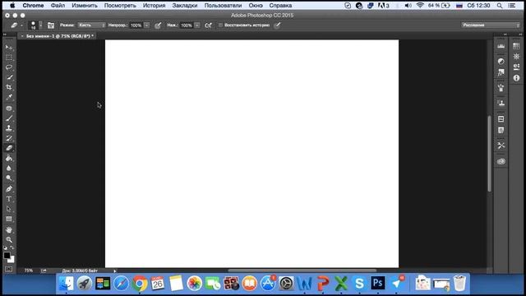Select the Dodge tool
The image size is (526, 296).
pyautogui.click(x=9, y=178)
